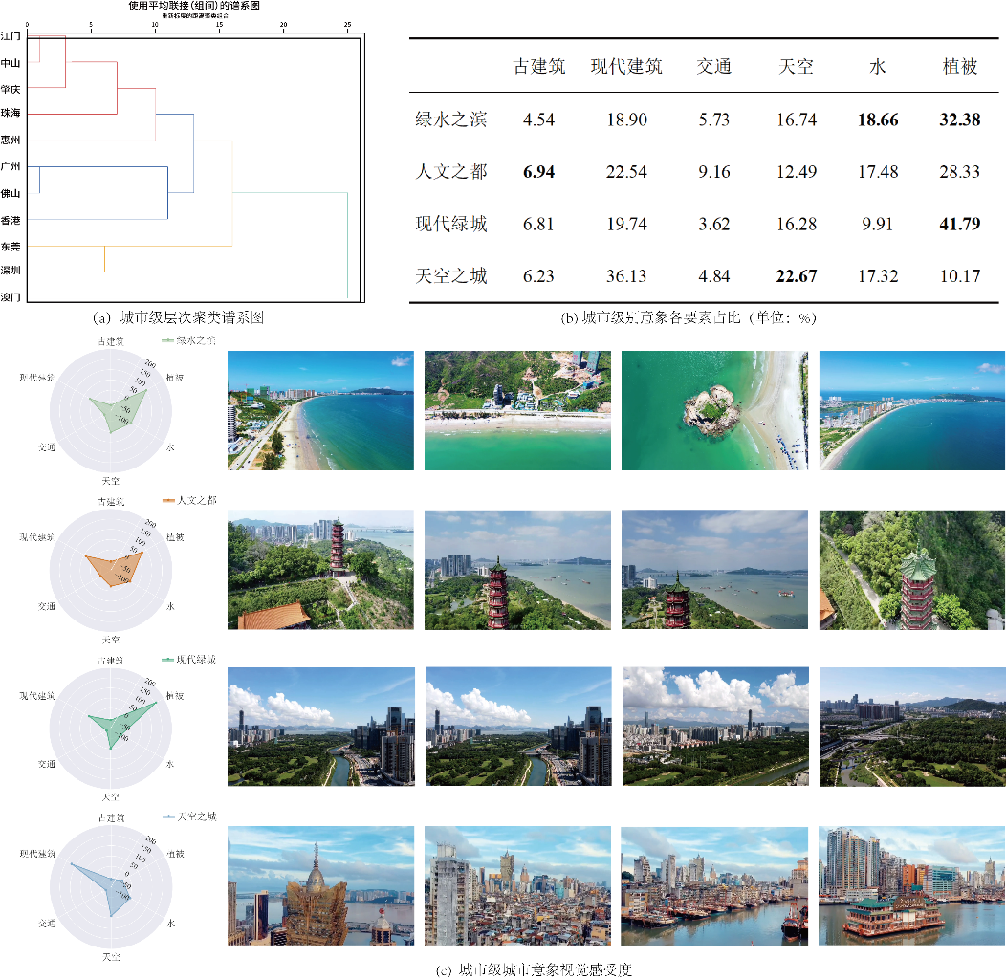Select the 植被 column header
Screen dimensions: 1006x979
tap(960, 66)
